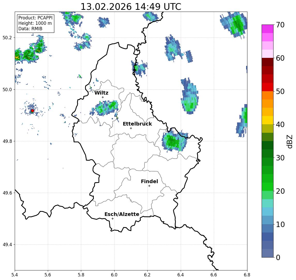
Task: Click the latitude 49.8 axis label
Action: pyautogui.click(x=7, y=141)
